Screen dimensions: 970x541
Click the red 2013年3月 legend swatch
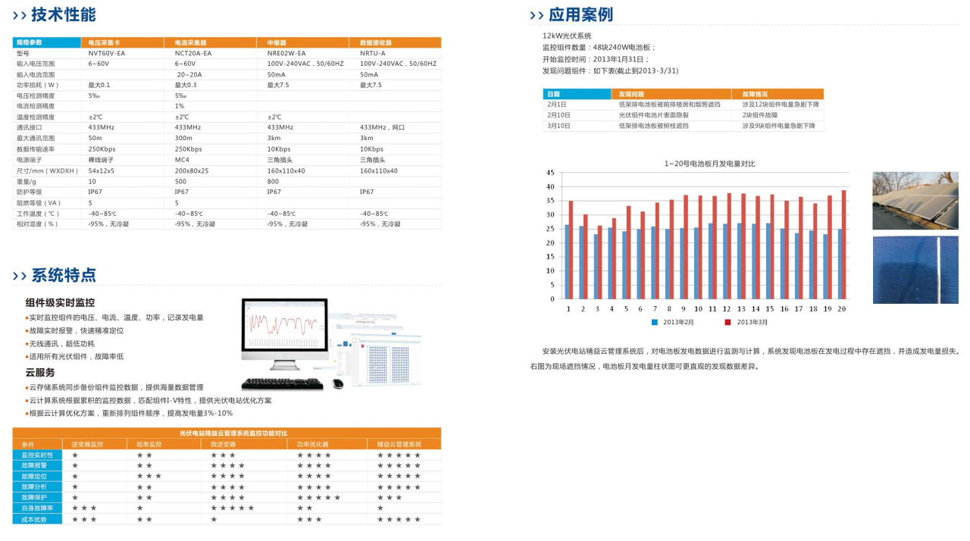pyautogui.click(x=727, y=322)
